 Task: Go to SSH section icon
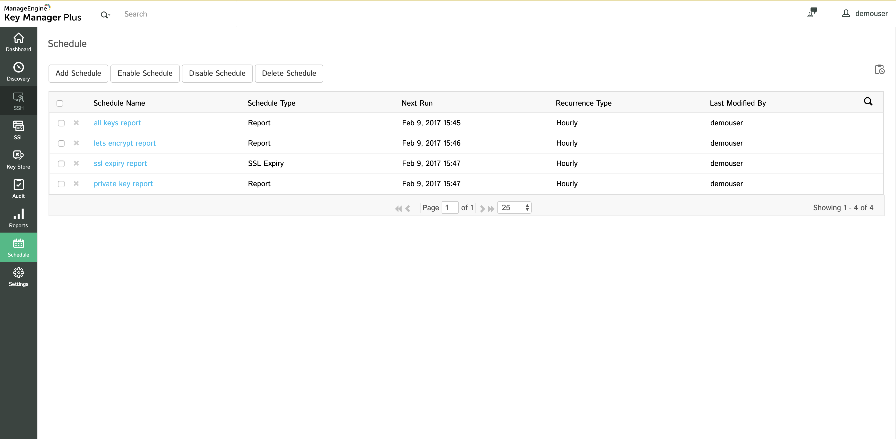click(18, 97)
